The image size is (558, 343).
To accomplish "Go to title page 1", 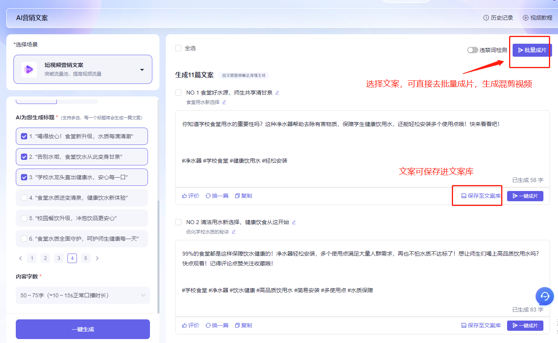I will pos(32,258).
